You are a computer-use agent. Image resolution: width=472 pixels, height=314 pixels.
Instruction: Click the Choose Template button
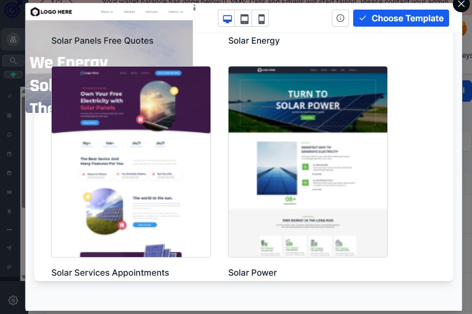(401, 18)
